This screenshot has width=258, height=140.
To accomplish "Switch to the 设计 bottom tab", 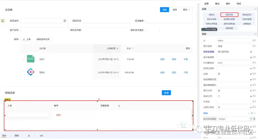I will click(4, 135).
